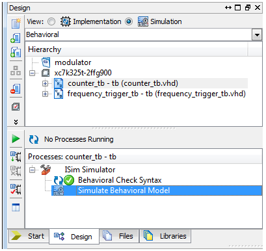The image size is (266, 251).
Task: Maximize the Design panel
Action: tap(238, 8)
